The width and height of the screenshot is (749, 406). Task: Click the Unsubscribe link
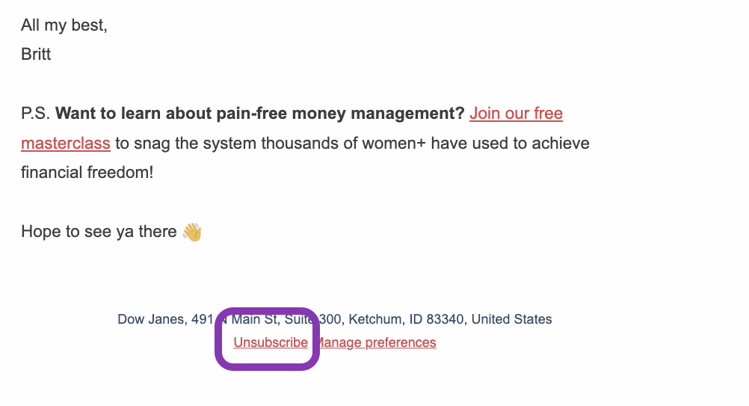tap(271, 342)
